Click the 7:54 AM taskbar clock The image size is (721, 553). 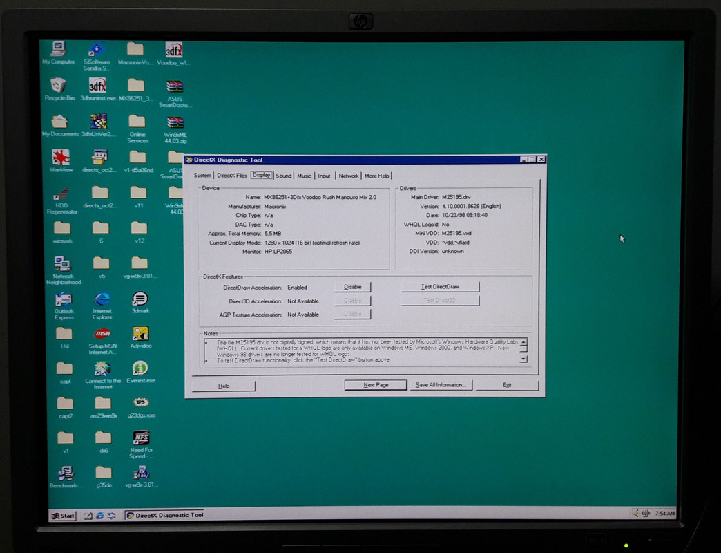[x=664, y=513]
